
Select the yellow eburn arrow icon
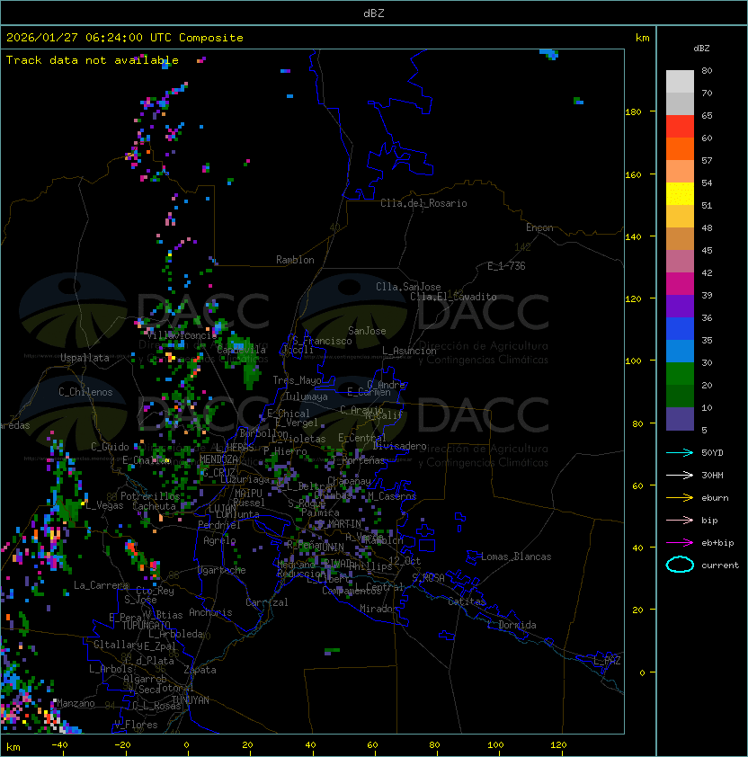point(680,497)
